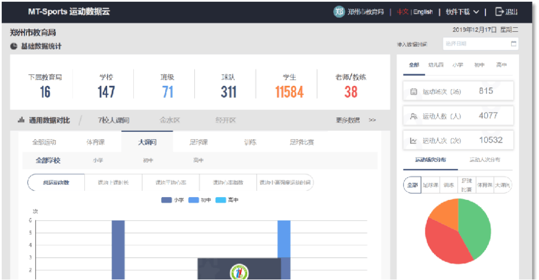Expand 更多数据 with the >> arrow

point(372,120)
